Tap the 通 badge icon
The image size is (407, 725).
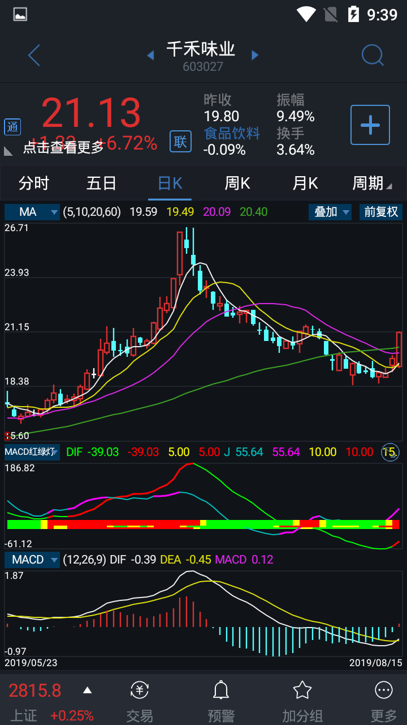[12, 127]
